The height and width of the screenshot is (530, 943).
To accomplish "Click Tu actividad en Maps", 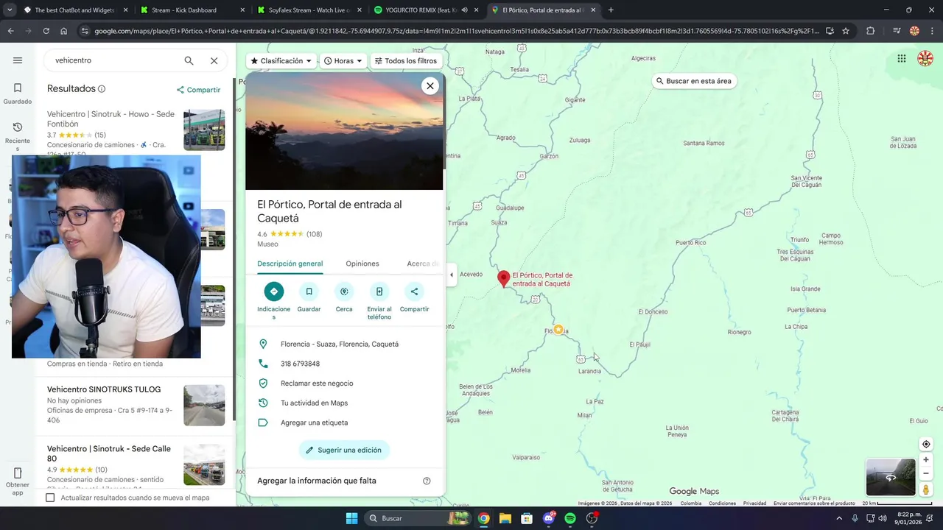I will point(314,403).
